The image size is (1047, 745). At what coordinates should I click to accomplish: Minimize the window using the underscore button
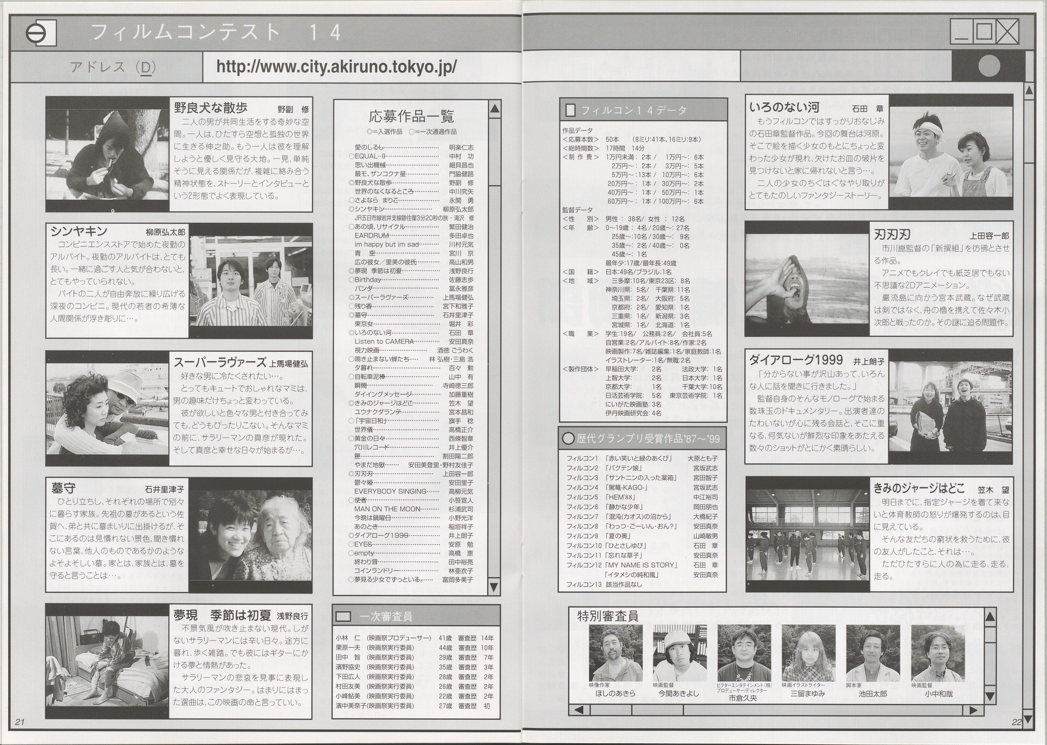coord(961,31)
